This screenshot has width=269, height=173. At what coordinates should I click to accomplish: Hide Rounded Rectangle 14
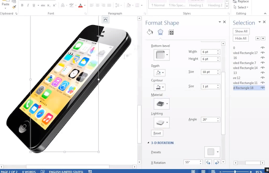click(x=262, y=68)
